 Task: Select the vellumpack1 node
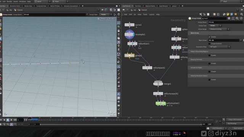pos(147,68)
